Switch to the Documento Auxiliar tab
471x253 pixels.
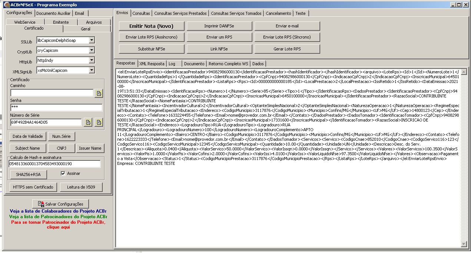click(53, 13)
